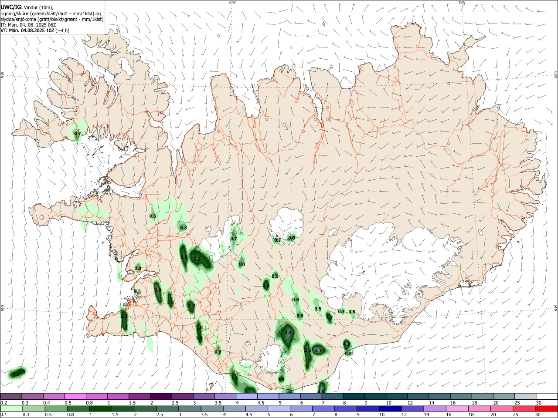This screenshot has height=418, width=558.
Task: Click the 30 label in bottom legend row
Action: 539,415
